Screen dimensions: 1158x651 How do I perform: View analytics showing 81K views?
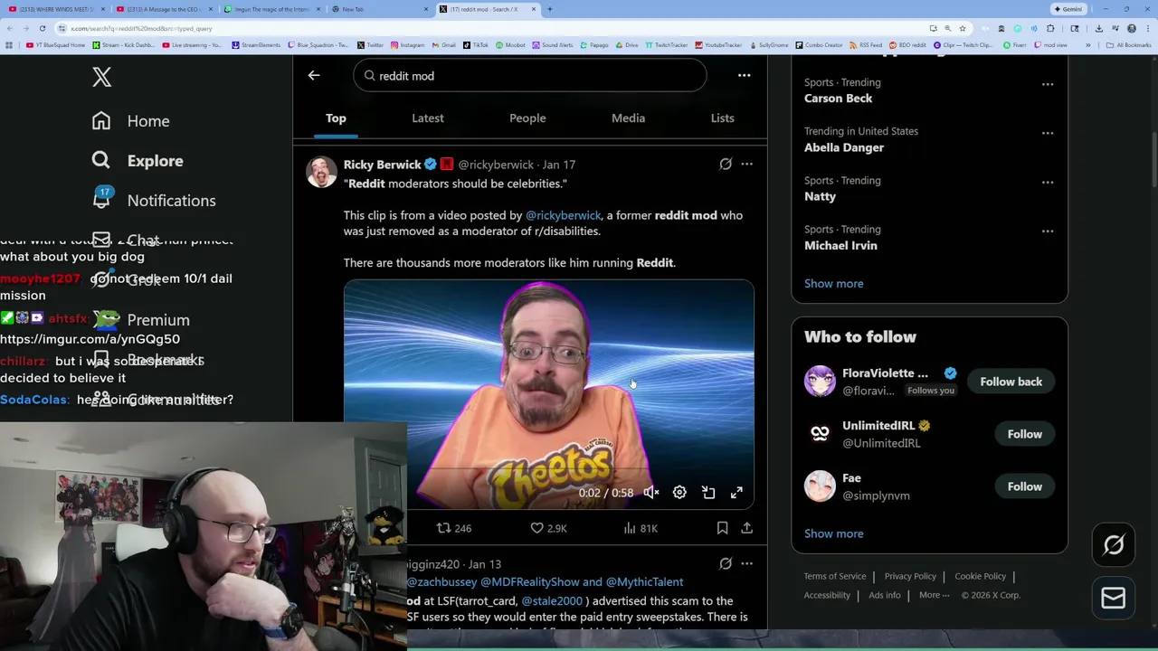641,528
